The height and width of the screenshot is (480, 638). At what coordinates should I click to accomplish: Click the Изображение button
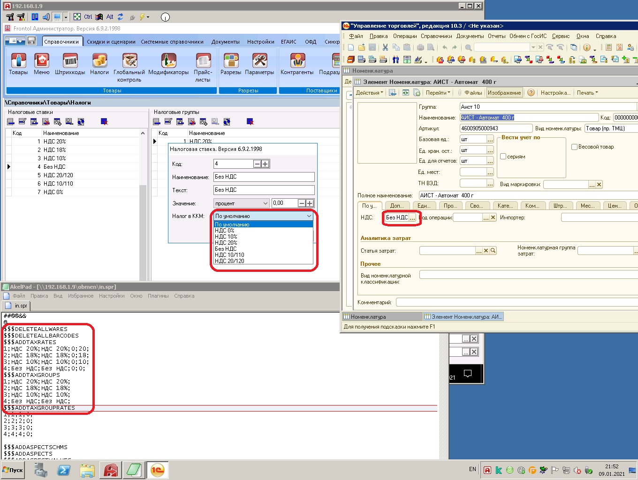pos(504,93)
